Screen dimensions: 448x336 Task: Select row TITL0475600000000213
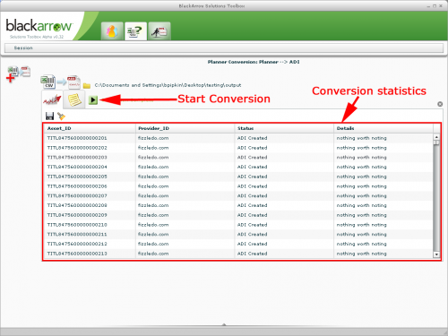coord(238,254)
